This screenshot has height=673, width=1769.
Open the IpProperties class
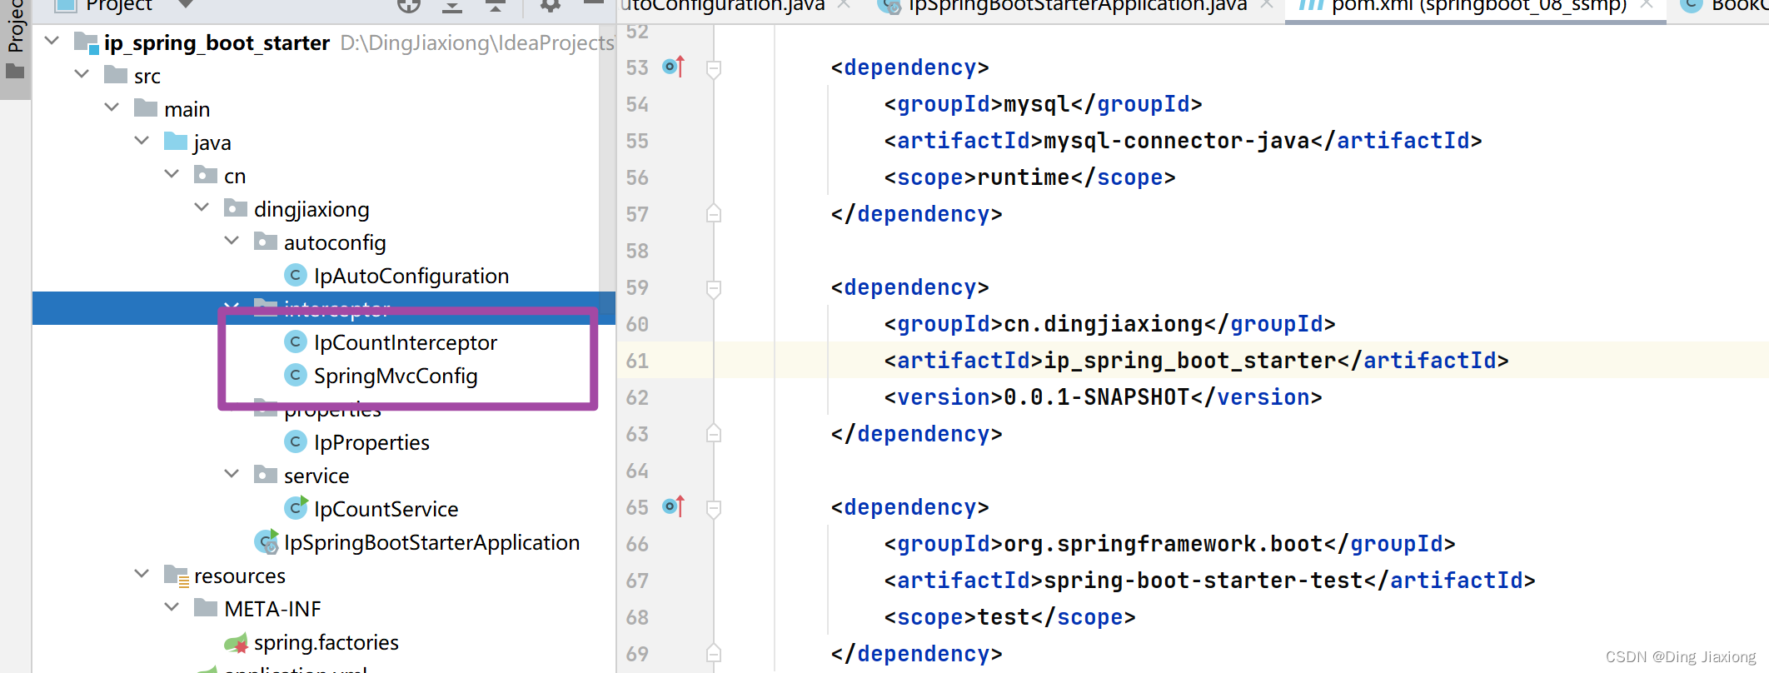click(371, 442)
